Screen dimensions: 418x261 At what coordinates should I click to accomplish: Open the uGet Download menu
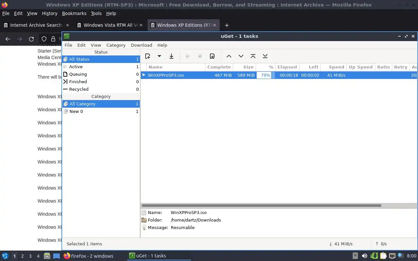tap(141, 45)
